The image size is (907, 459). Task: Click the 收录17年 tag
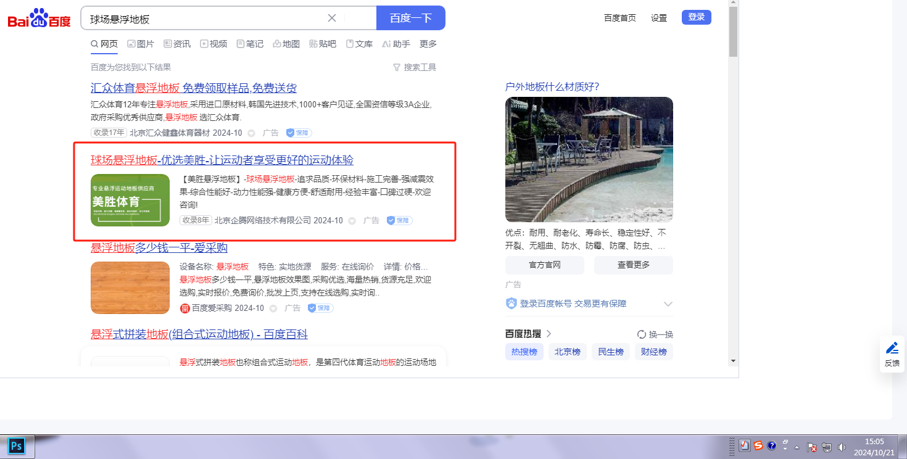coord(109,133)
